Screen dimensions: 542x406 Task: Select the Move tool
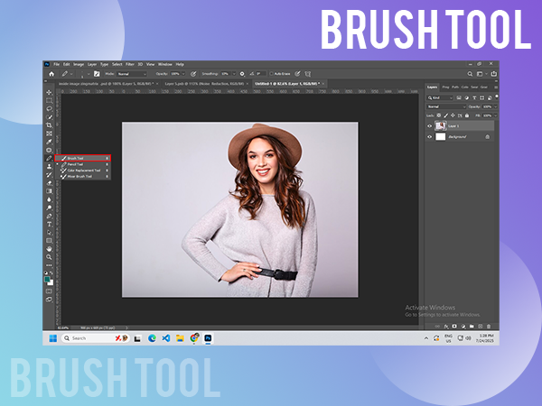[49, 92]
